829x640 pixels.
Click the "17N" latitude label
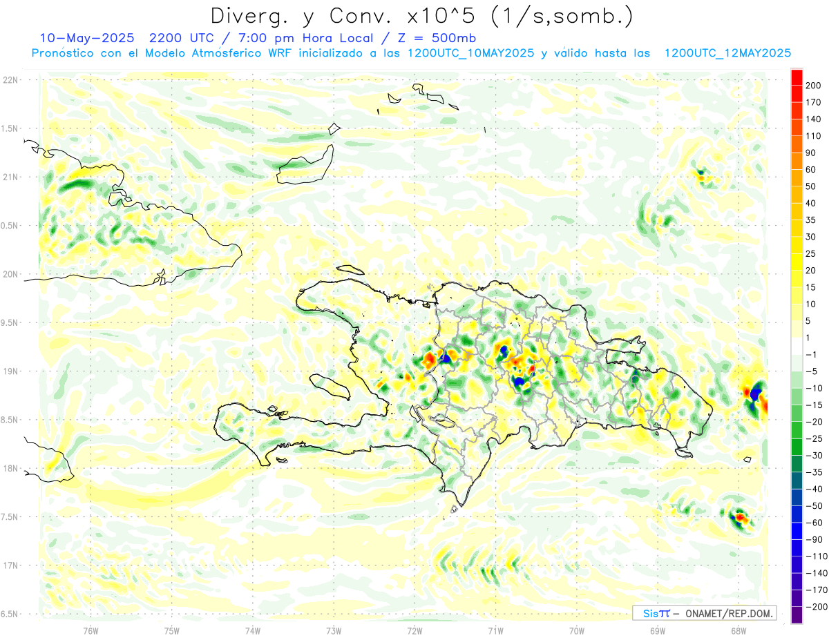(x=10, y=565)
